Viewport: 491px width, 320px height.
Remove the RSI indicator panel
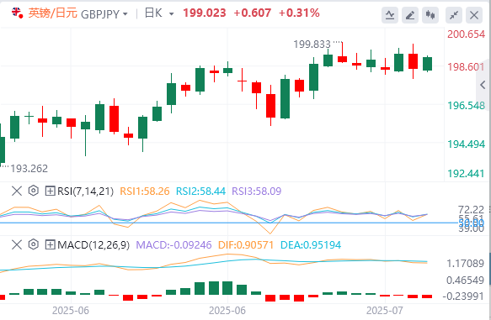17,191
